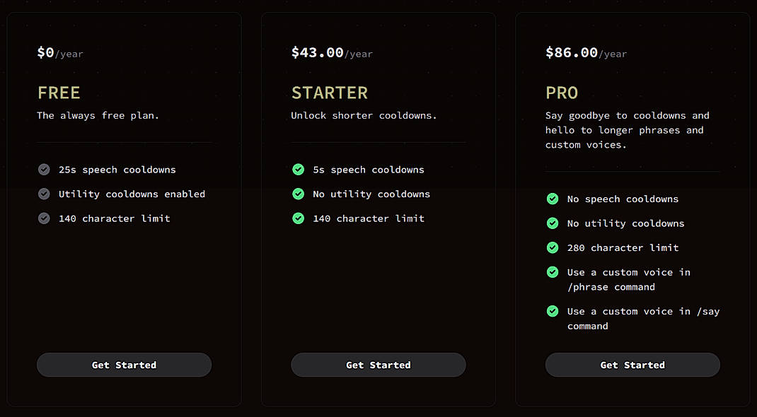This screenshot has height=417, width=757.
Task: Click the check icon beside "/phrase command" custom voice feature
Action: tap(553, 272)
